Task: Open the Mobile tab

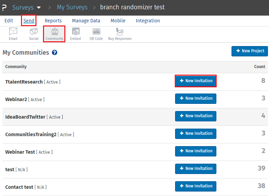Action: (118, 21)
